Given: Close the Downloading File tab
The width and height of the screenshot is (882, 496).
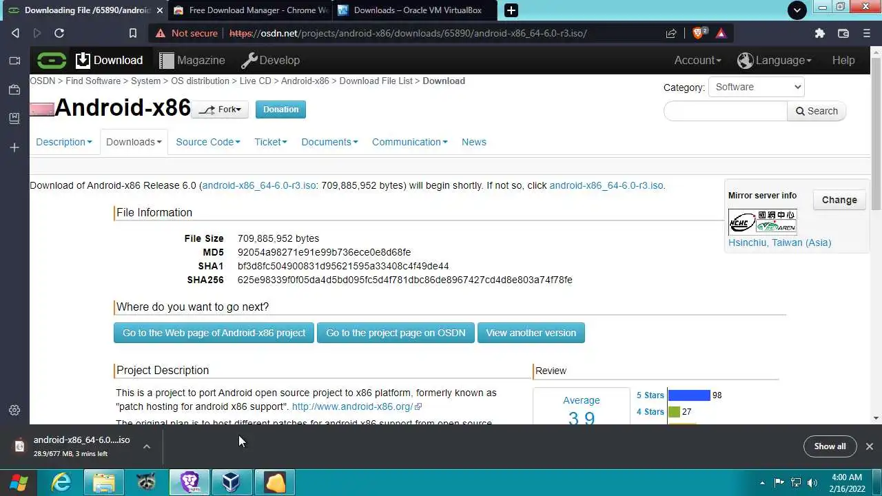Looking at the screenshot, I should pos(160,10).
